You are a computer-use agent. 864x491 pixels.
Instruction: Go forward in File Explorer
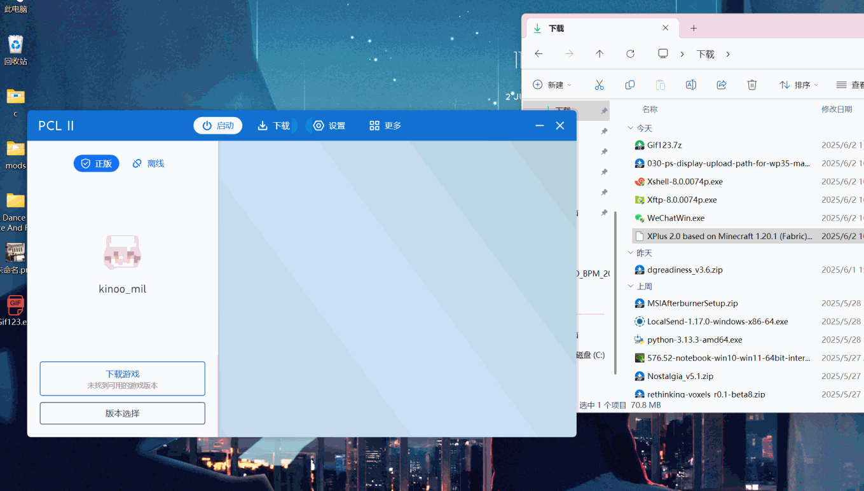tap(569, 54)
